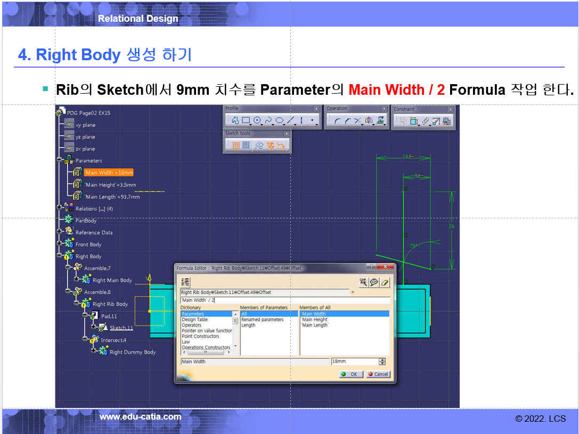
Task: Expand the Front Body tree node
Action: pos(59,244)
